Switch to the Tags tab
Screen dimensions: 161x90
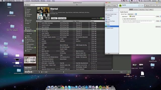pyautogui.click(x=147, y=9)
